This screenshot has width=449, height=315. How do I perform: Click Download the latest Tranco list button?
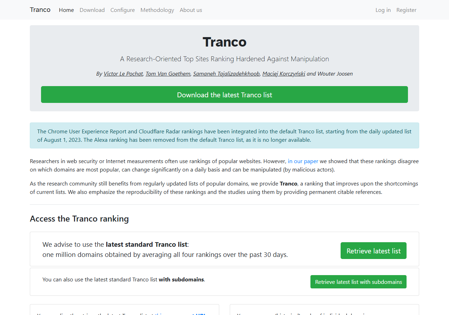[224, 94]
